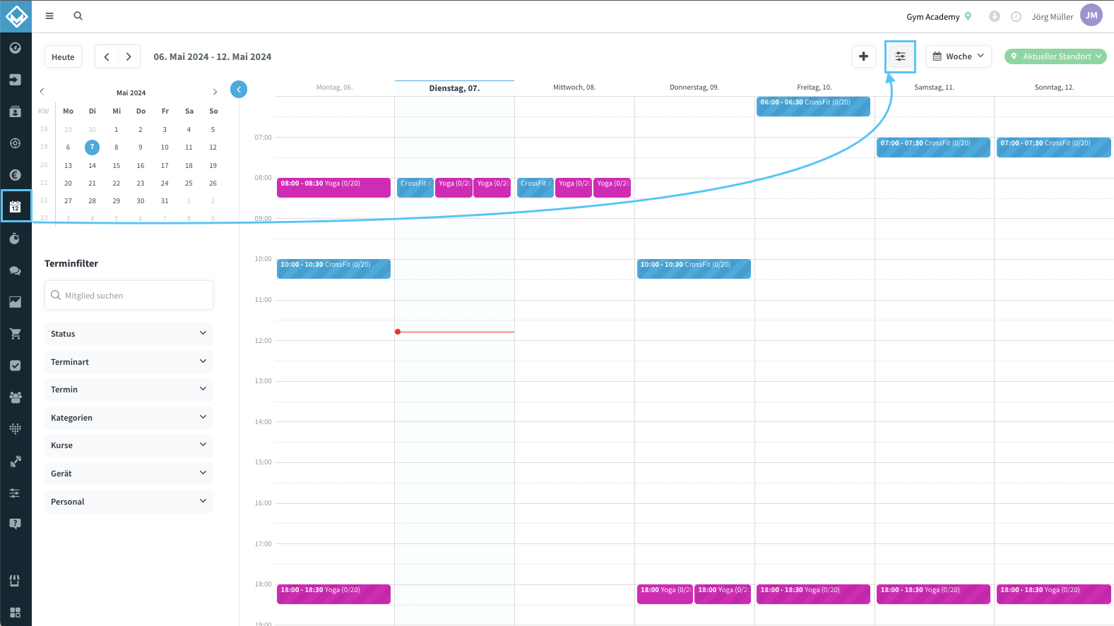Open the shopping cart icon in sidebar
Image resolution: width=1114 pixels, height=626 pixels.
pyautogui.click(x=16, y=334)
